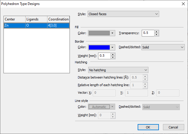Open the Hatching Style dropdown
This screenshot has width=188, height=134.
tap(118, 70)
